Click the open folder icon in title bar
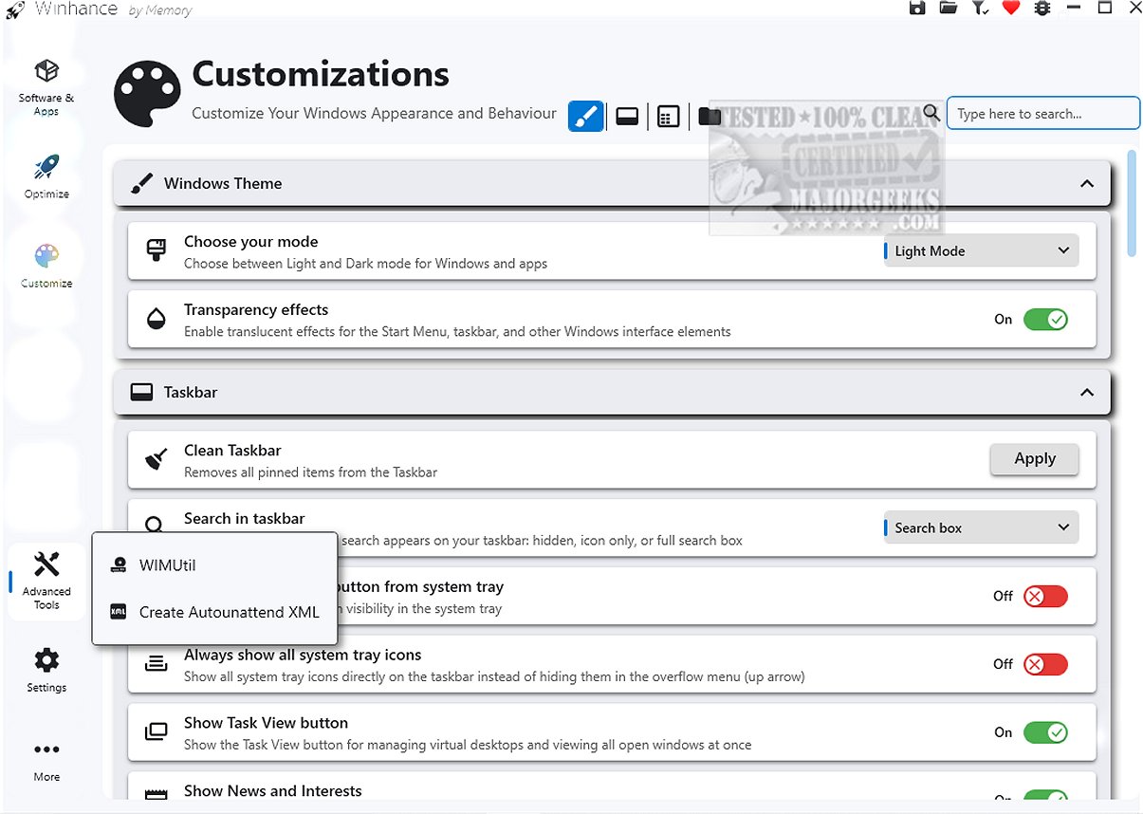This screenshot has height=814, width=1143. pos(948,9)
